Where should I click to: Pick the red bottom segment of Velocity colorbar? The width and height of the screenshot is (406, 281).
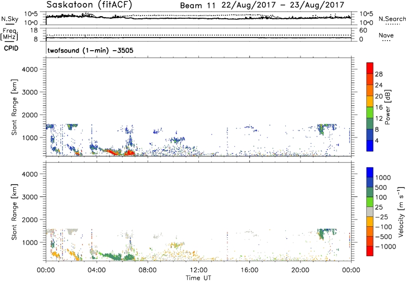[x=370, y=251]
